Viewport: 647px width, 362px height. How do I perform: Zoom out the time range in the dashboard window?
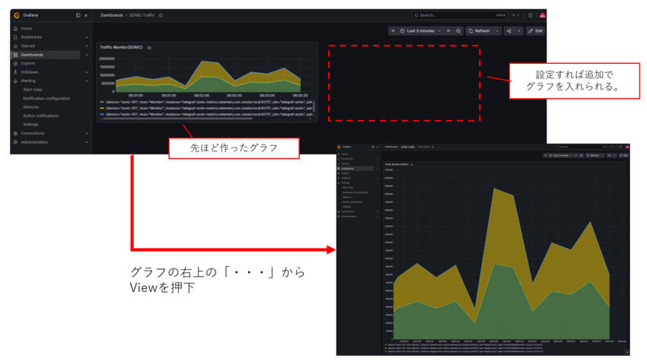458,31
